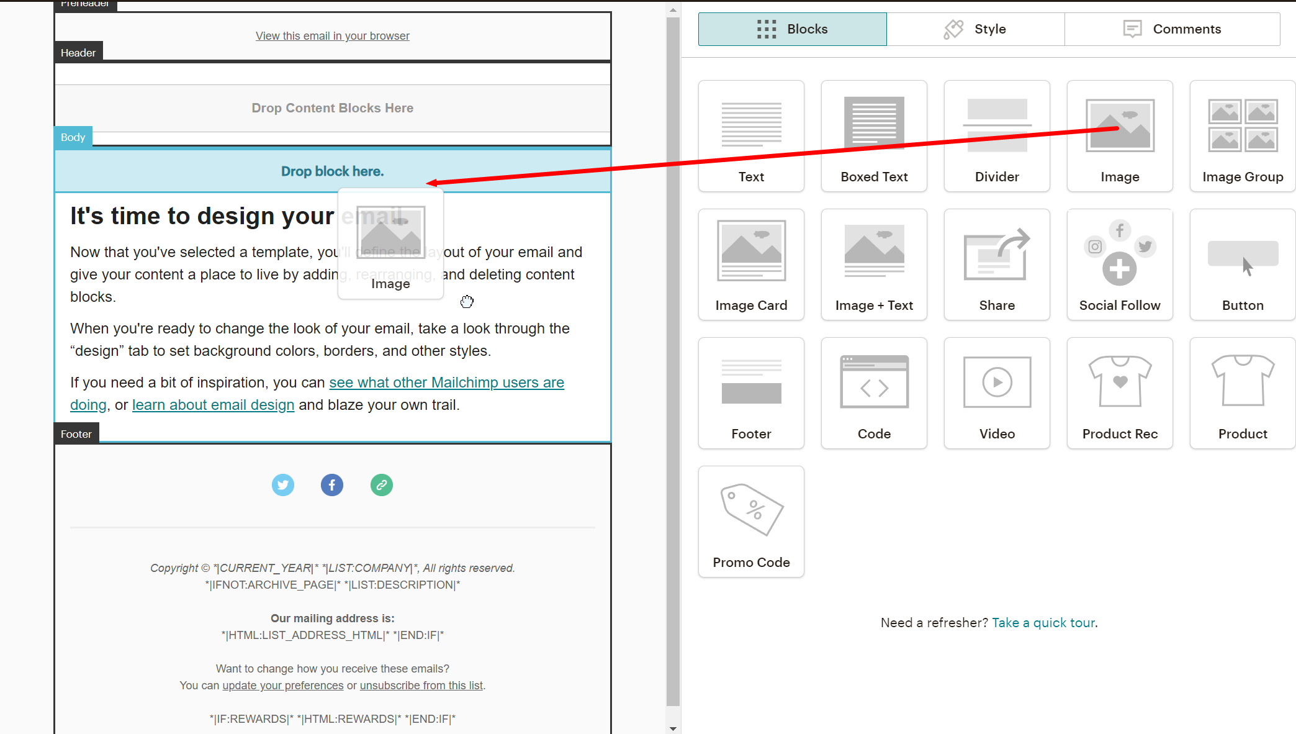Click the green link icon in footer
The width and height of the screenshot is (1296, 734).
[381, 485]
